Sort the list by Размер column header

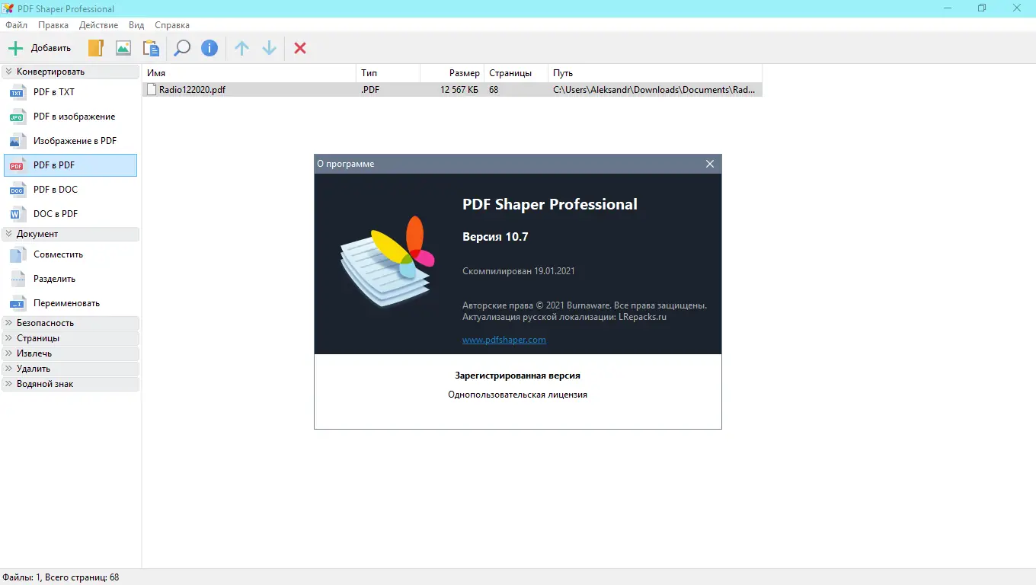(x=452, y=73)
